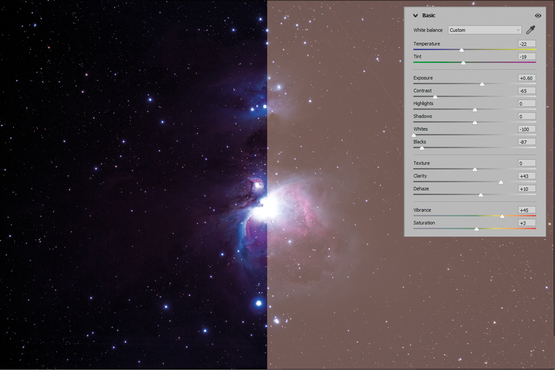Pick the white balance eyedropper tool

[530, 30]
